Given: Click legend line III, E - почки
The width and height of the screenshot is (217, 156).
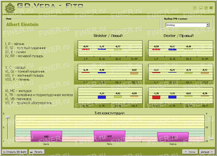Looking at the screenshot, I should (15, 52).
